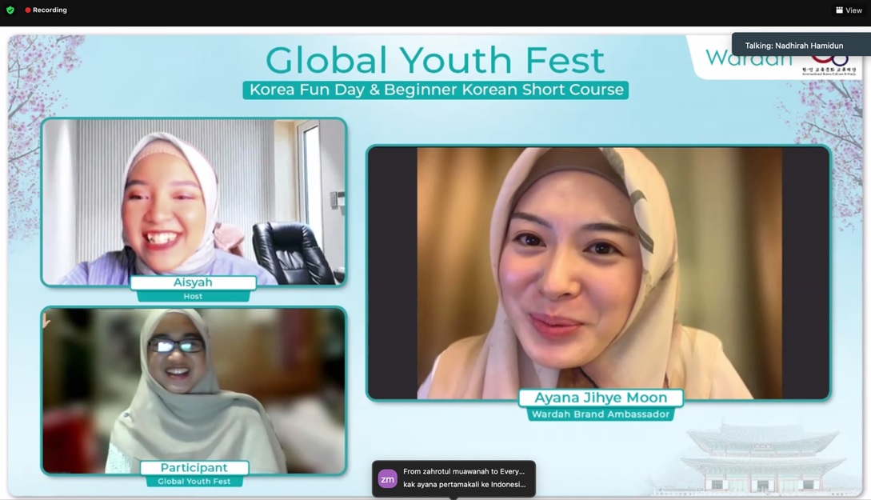Click the 'Wardah Brand Ambassador' caption

click(600, 414)
